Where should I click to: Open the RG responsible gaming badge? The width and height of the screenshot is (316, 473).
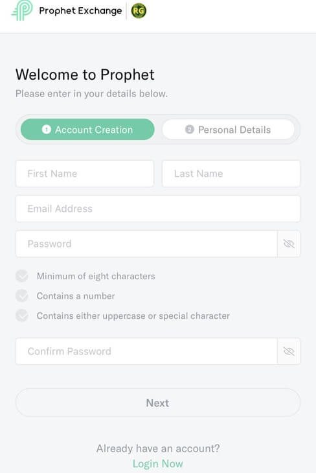click(139, 11)
